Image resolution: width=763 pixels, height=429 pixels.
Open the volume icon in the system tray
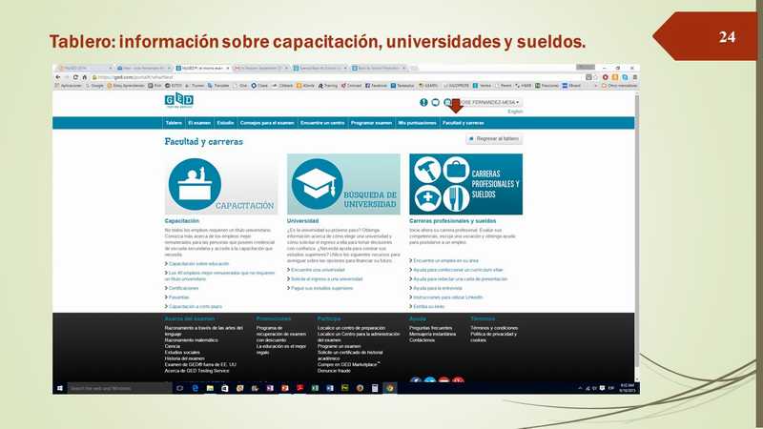click(594, 388)
